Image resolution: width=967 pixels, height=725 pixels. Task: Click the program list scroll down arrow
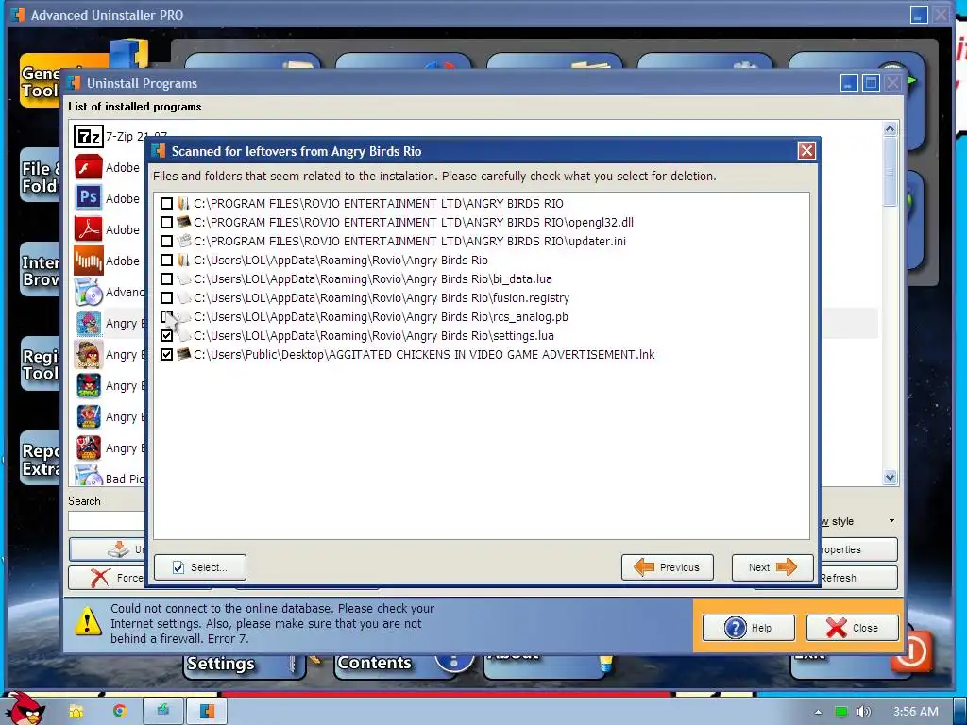point(890,477)
